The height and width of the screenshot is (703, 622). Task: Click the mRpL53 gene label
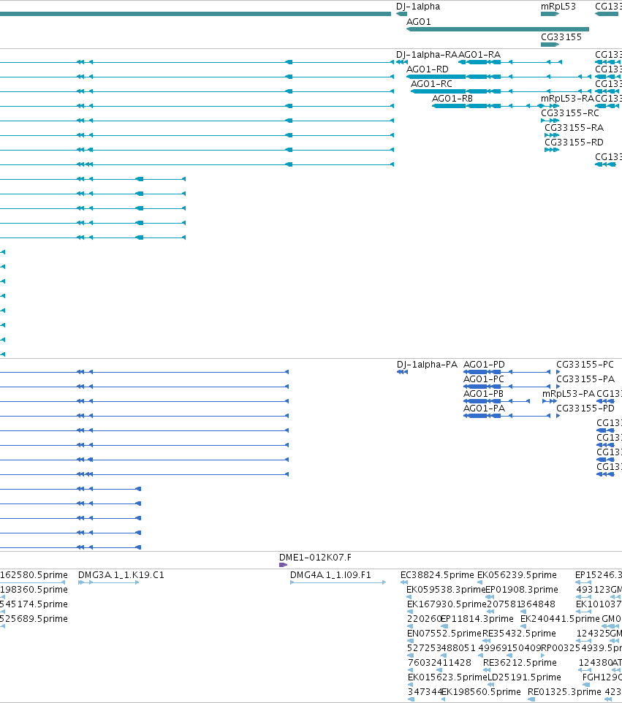coord(558,7)
